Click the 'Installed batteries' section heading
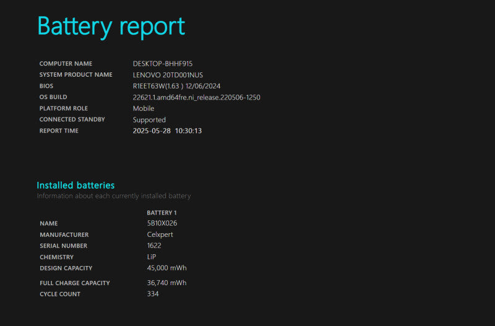The width and height of the screenshot is (495, 326). click(75, 185)
